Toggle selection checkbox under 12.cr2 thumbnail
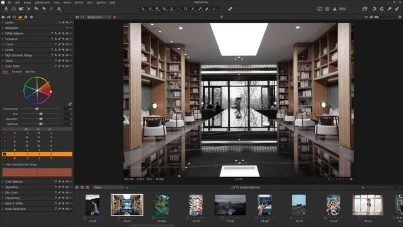The height and width of the screenshot is (227, 403). click(x=119, y=218)
